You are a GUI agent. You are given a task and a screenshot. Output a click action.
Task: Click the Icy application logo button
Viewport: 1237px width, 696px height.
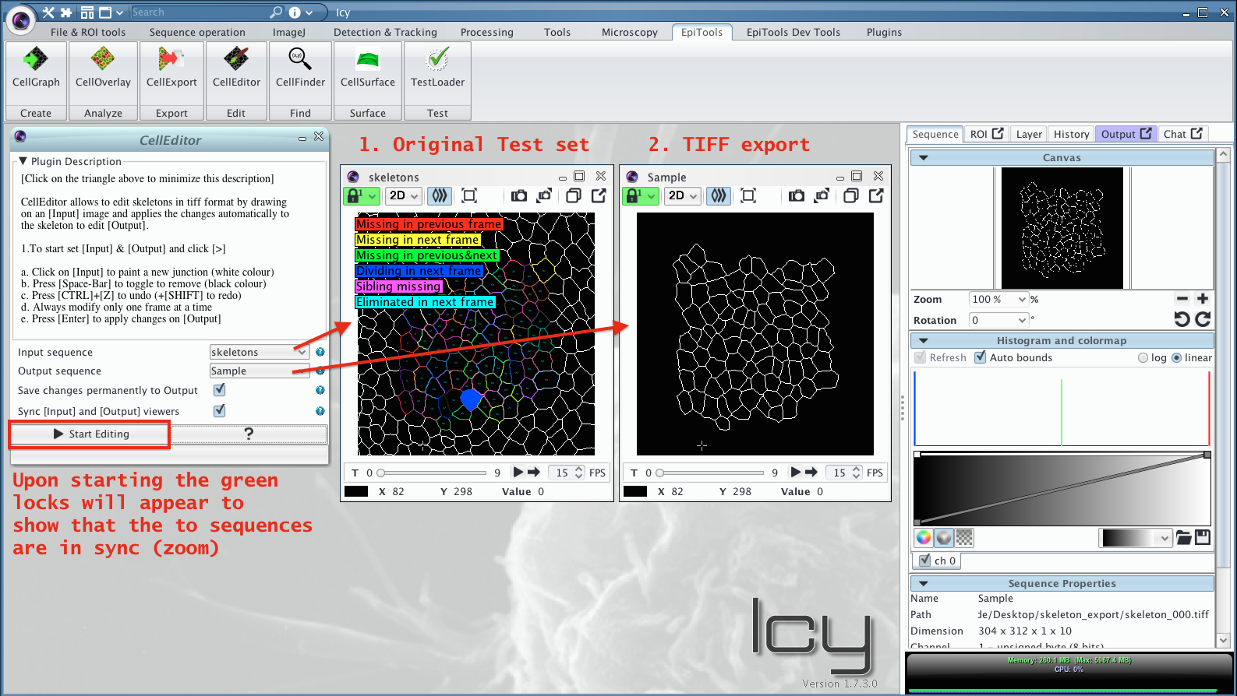(x=21, y=19)
